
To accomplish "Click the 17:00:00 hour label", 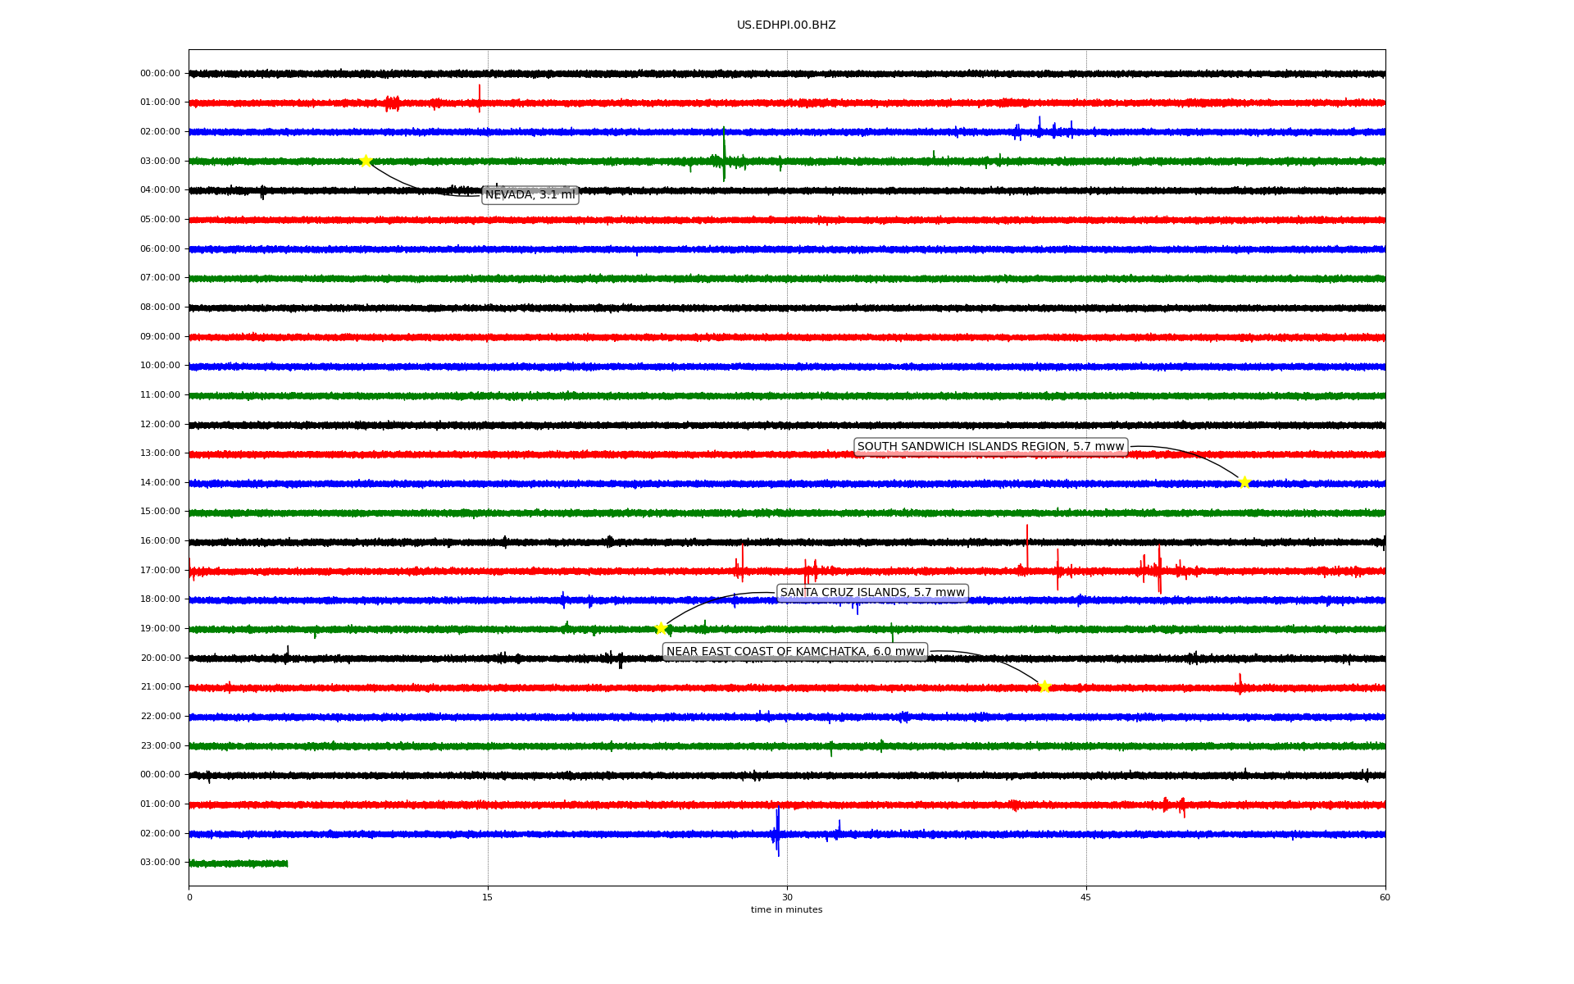I will [x=160, y=570].
